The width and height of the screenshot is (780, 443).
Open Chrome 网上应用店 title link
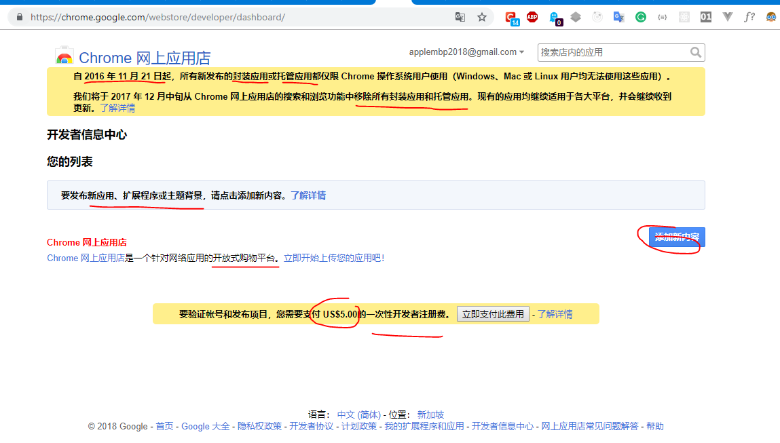tap(145, 58)
